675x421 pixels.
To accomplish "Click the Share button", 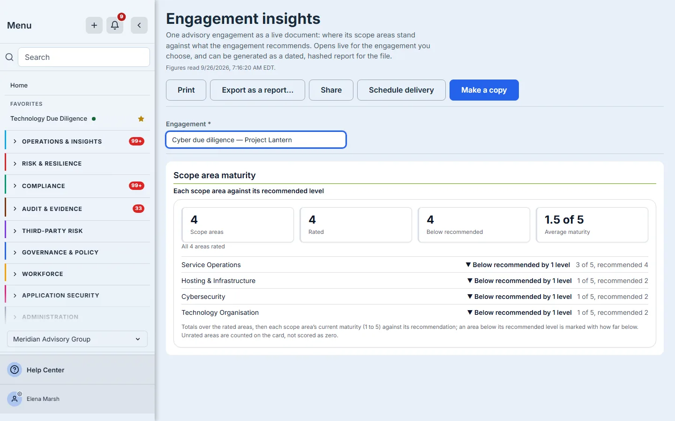I will click(x=331, y=90).
